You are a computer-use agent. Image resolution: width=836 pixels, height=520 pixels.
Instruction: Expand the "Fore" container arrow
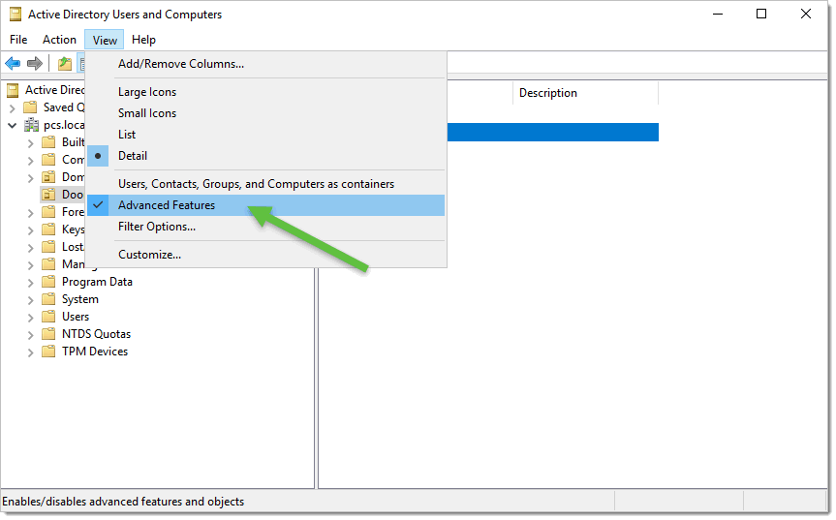click(30, 214)
